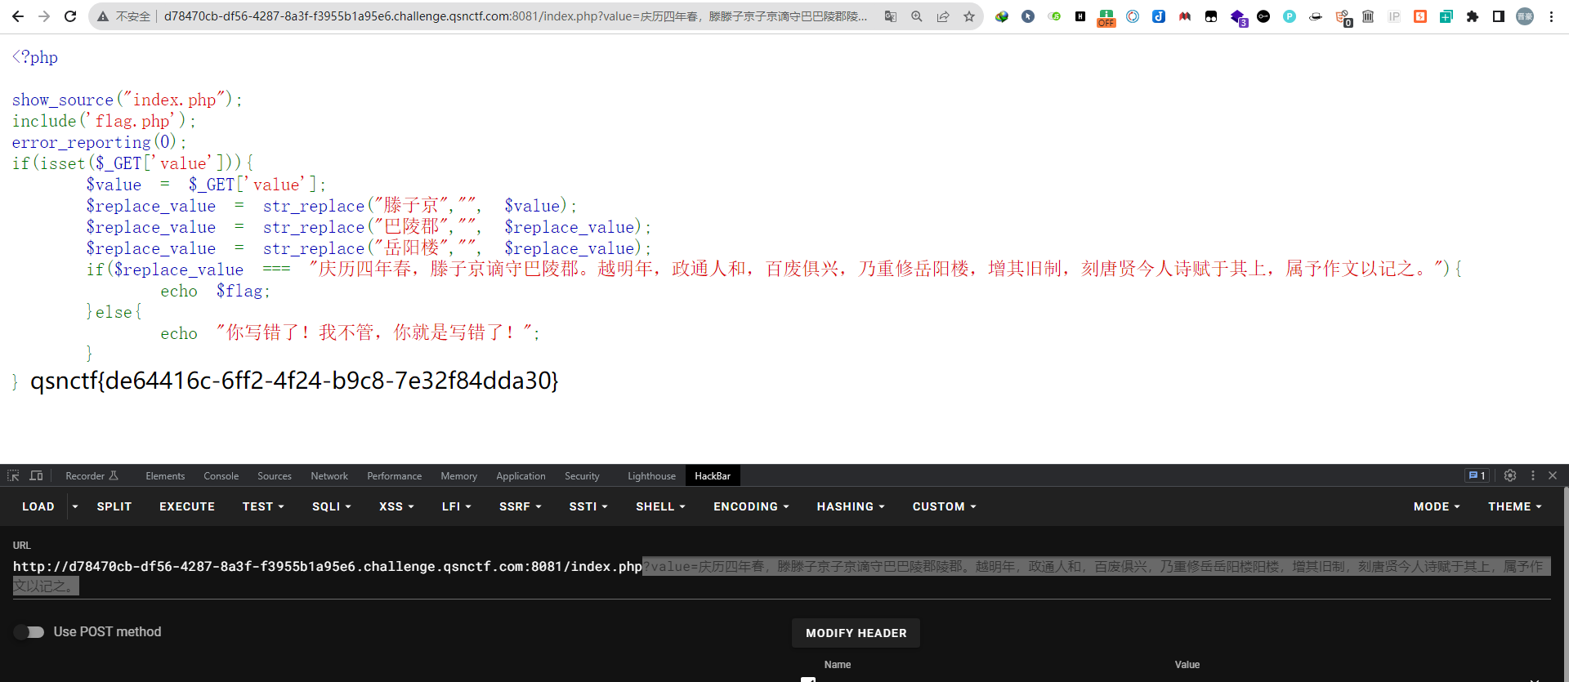1569x682 pixels.
Task: Open the black key password extension
Action: [1263, 16]
